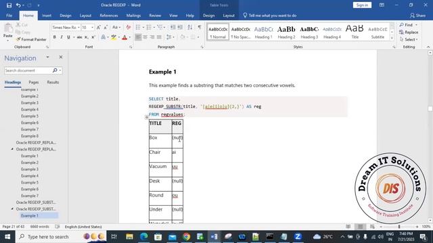Apply the red font color swatch
This screenshot has height=243, width=433.
(124, 37)
